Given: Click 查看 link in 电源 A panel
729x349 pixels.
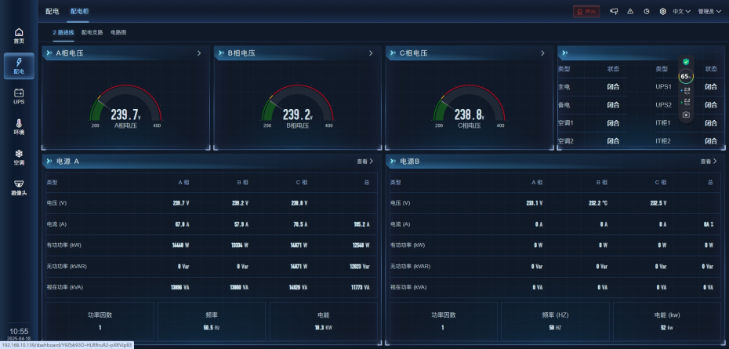Looking at the screenshot, I should click(365, 161).
